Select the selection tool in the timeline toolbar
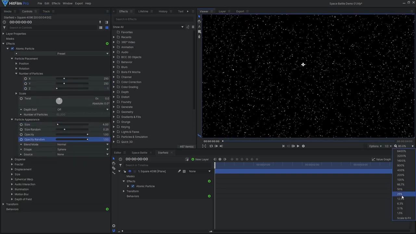Image resolution: width=416 pixels, height=234 pixels. (113, 159)
